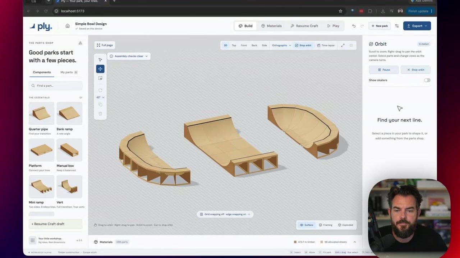Expand the Materials panel chevron
The image size is (460, 258).
pyautogui.click(x=355, y=242)
